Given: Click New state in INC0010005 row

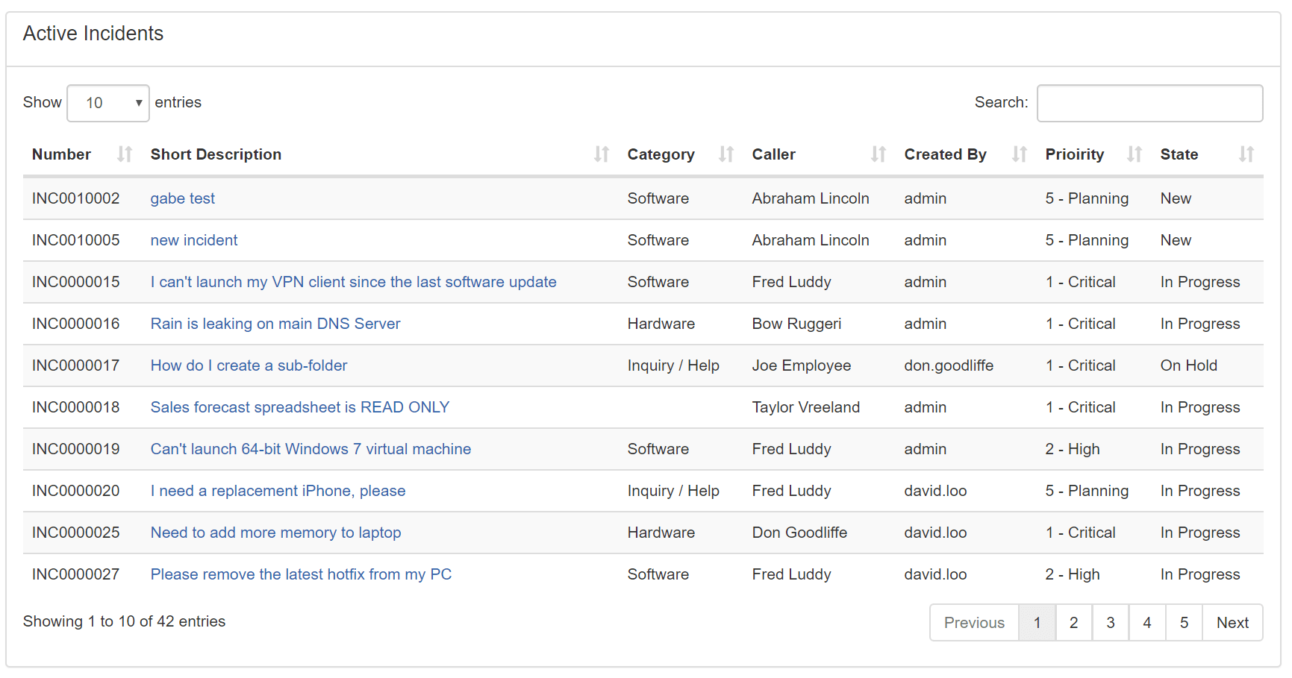Looking at the screenshot, I should pos(1176,240).
